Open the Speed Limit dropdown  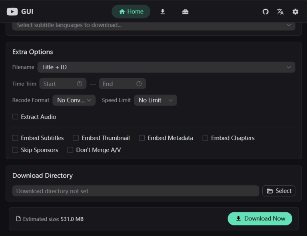coord(155,100)
